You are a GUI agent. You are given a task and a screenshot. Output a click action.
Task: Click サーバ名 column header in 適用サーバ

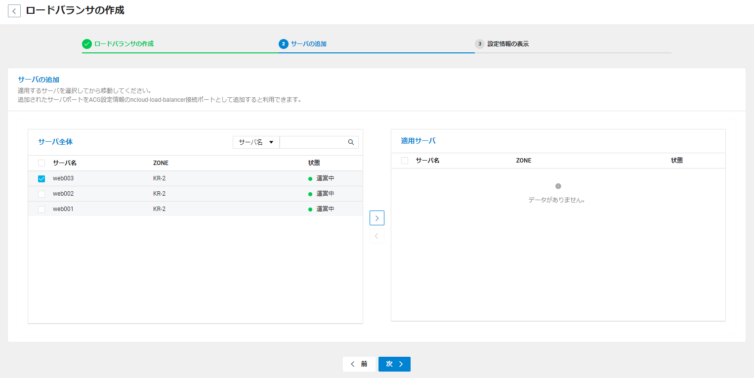(427, 161)
